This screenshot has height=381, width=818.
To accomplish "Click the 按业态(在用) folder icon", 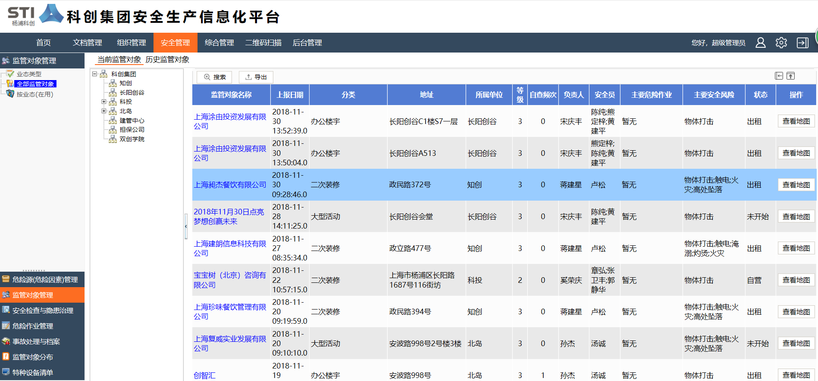I will [x=10, y=94].
